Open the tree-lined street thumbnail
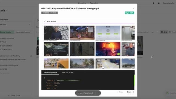Viewport: 176px width, 99px height. coord(82,64)
